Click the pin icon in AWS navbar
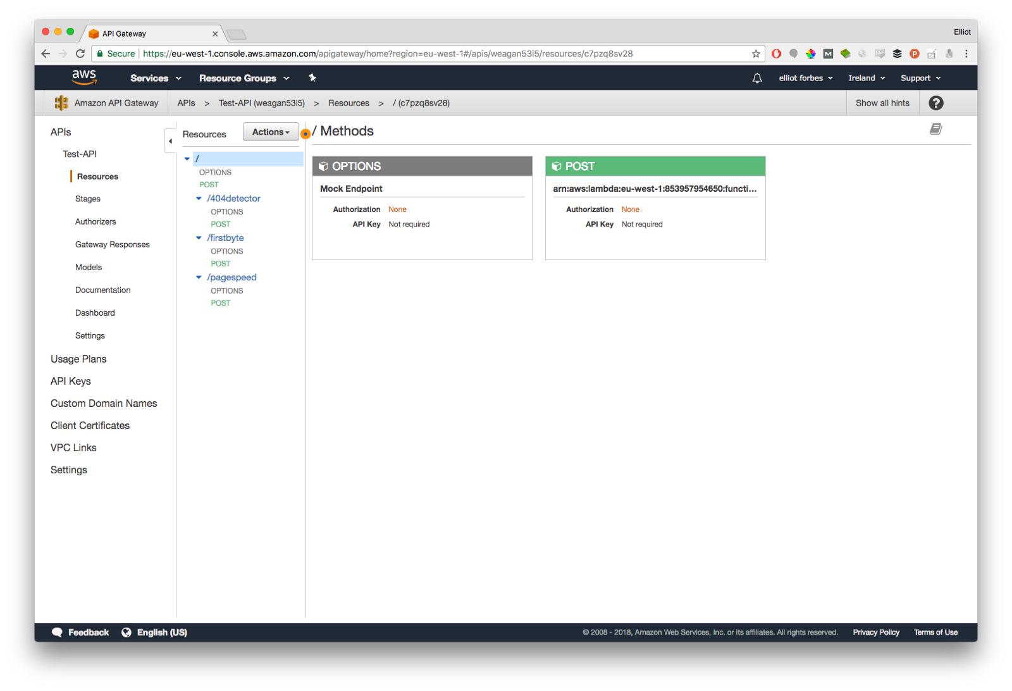Image resolution: width=1012 pixels, height=691 pixels. coord(312,78)
